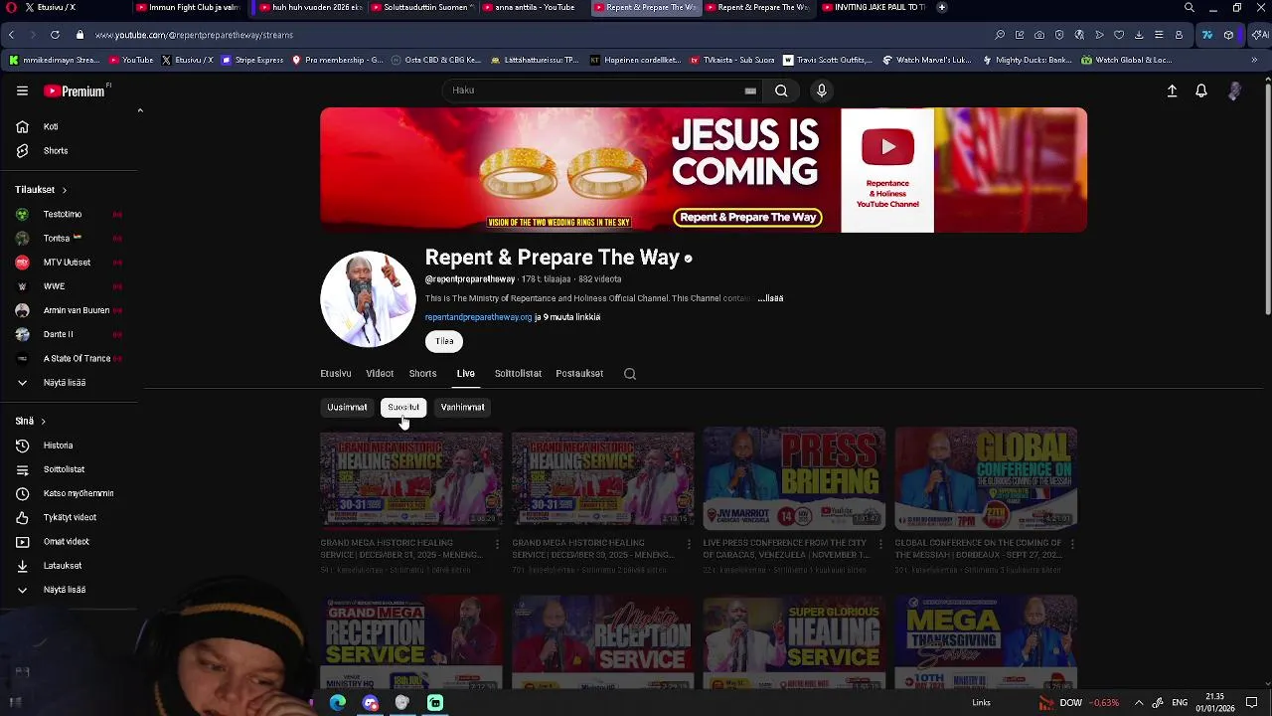Viewport: 1272px width, 716px height.
Task: Open TVkaista - Sub Suora bookmark
Action: (731, 60)
